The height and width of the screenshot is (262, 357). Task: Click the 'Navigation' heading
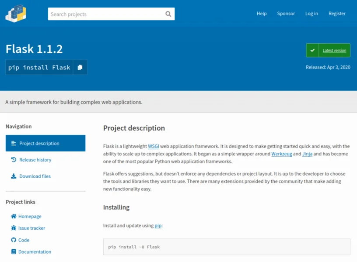tap(19, 126)
